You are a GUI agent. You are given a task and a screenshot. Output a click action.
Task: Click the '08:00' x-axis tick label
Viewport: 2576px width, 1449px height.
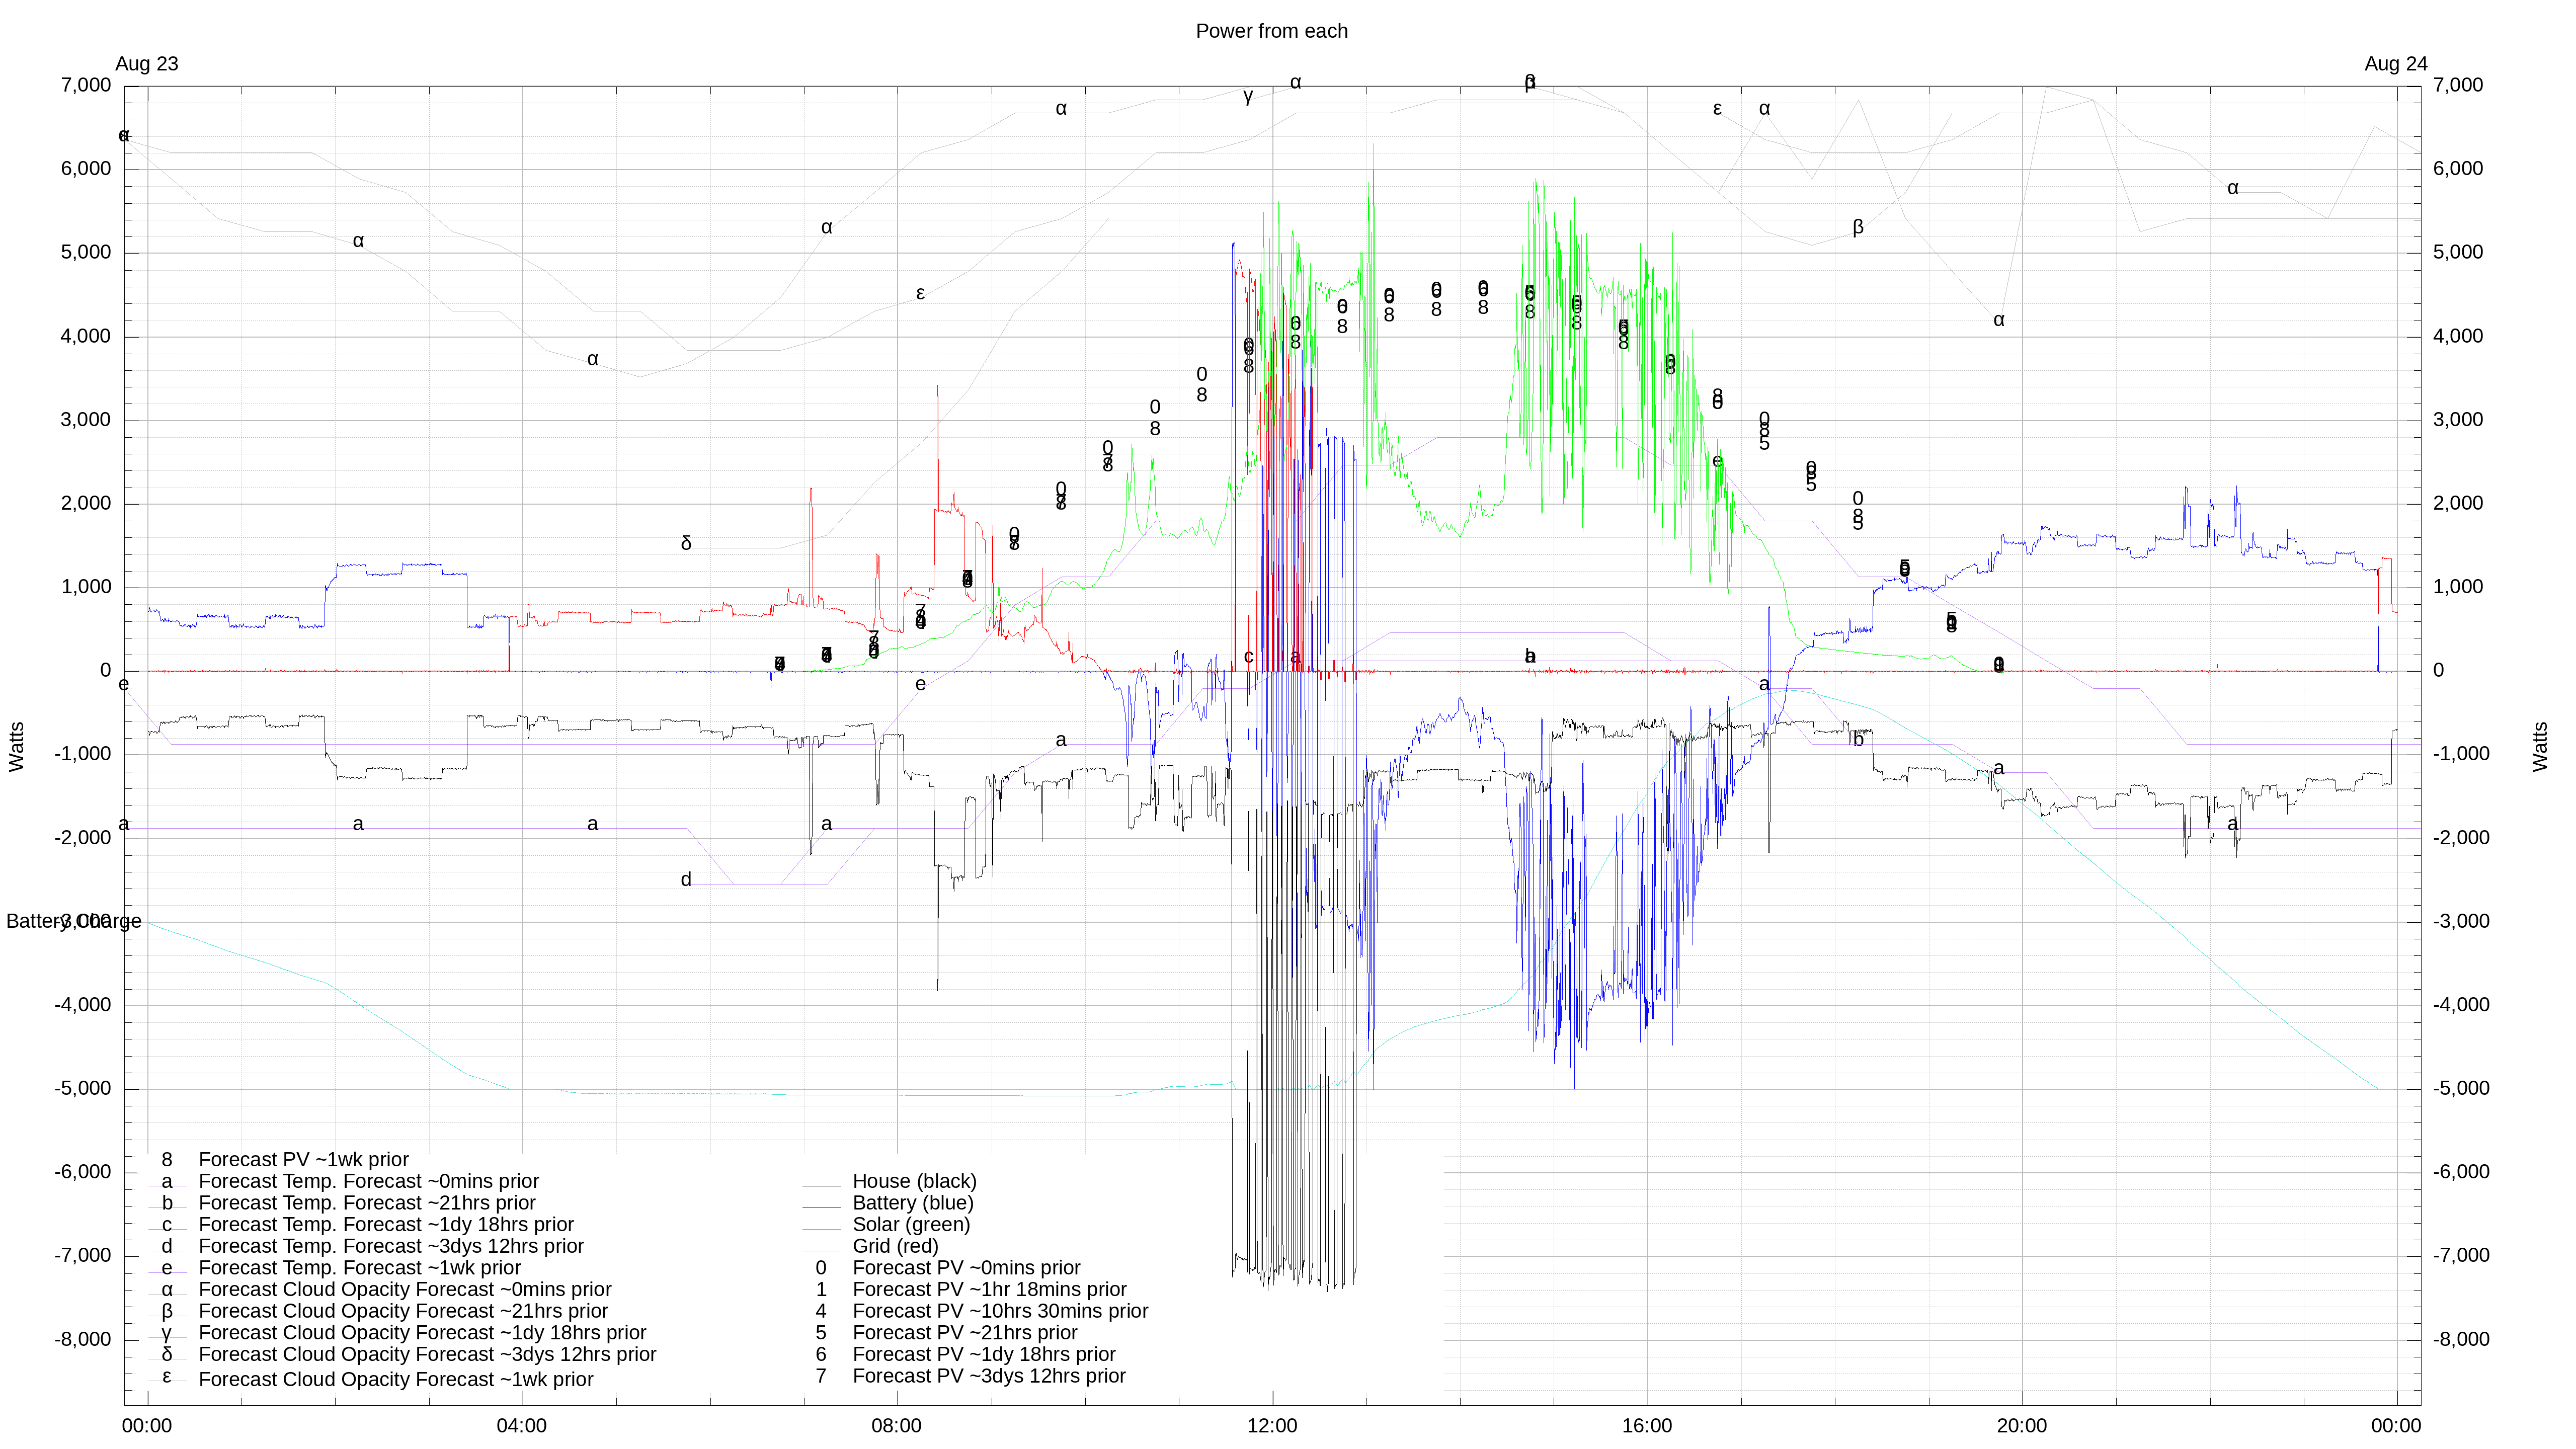pyautogui.click(x=897, y=1426)
